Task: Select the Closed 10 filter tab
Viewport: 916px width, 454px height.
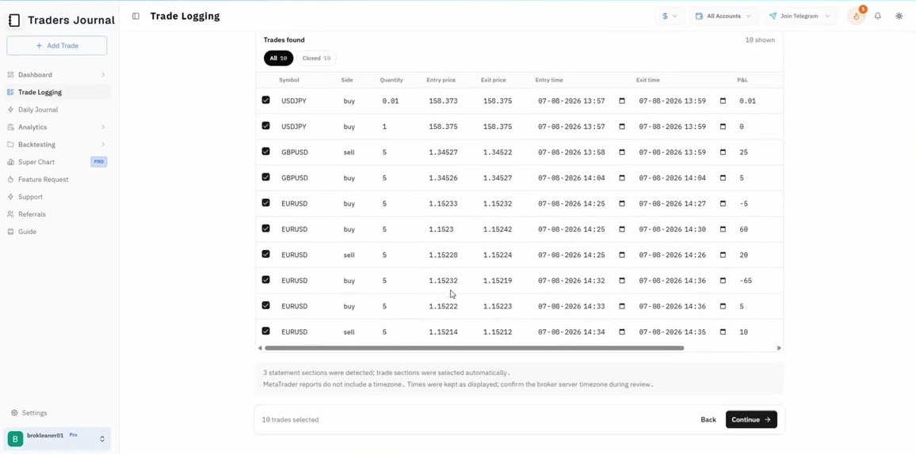Action: coord(316,59)
